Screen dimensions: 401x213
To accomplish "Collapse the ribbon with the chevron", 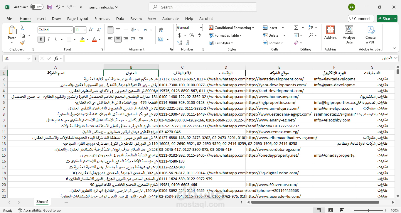I will [394, 48].
